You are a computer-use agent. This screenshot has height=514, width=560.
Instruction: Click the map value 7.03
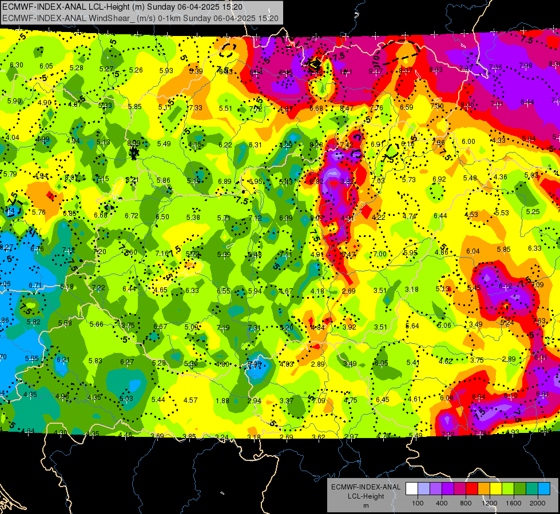(x=378, y=181)
